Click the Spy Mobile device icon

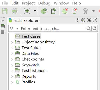coord(54,11)
